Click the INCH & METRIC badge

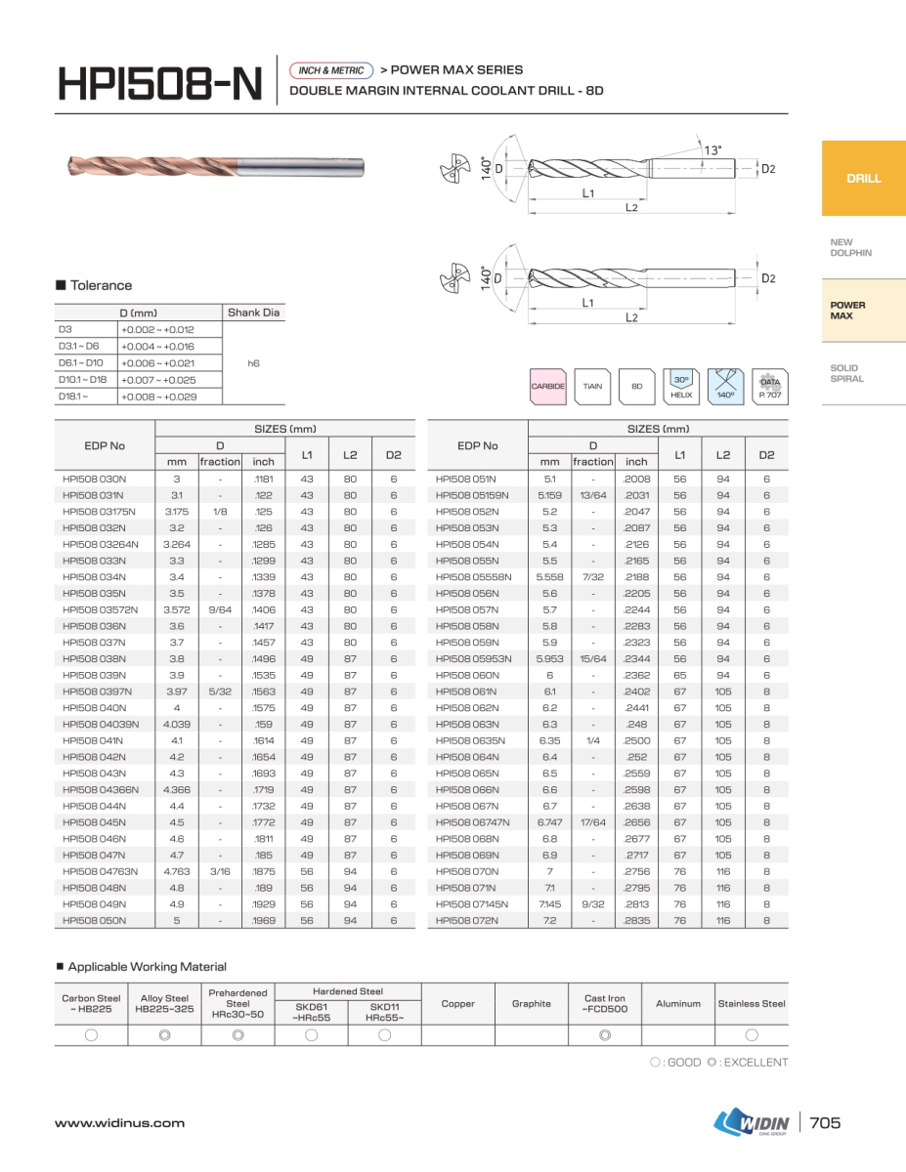point(330,70)
